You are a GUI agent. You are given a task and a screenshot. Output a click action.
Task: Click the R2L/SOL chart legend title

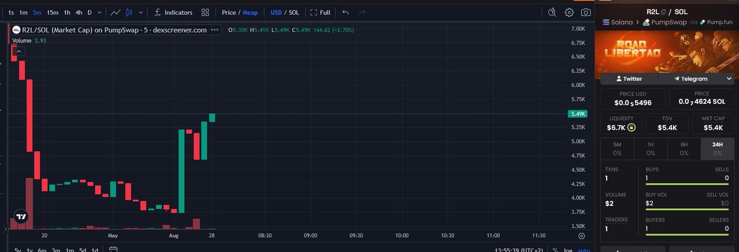(113, 30)
